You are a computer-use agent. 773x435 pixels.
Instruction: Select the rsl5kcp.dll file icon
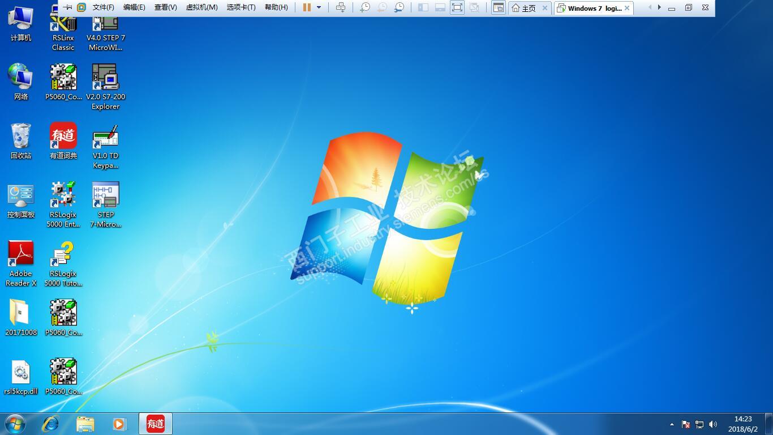pos(21,377)
